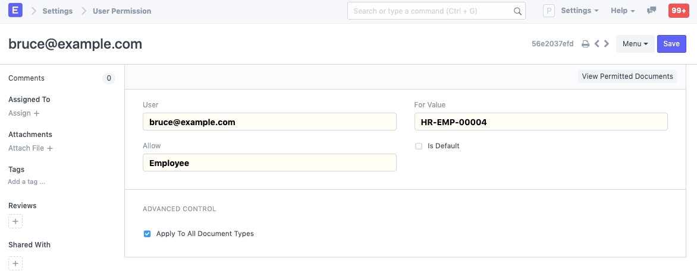Navigate to Settings breadcrumb
This screenshot has height=274, width=697.
(58, 11)
